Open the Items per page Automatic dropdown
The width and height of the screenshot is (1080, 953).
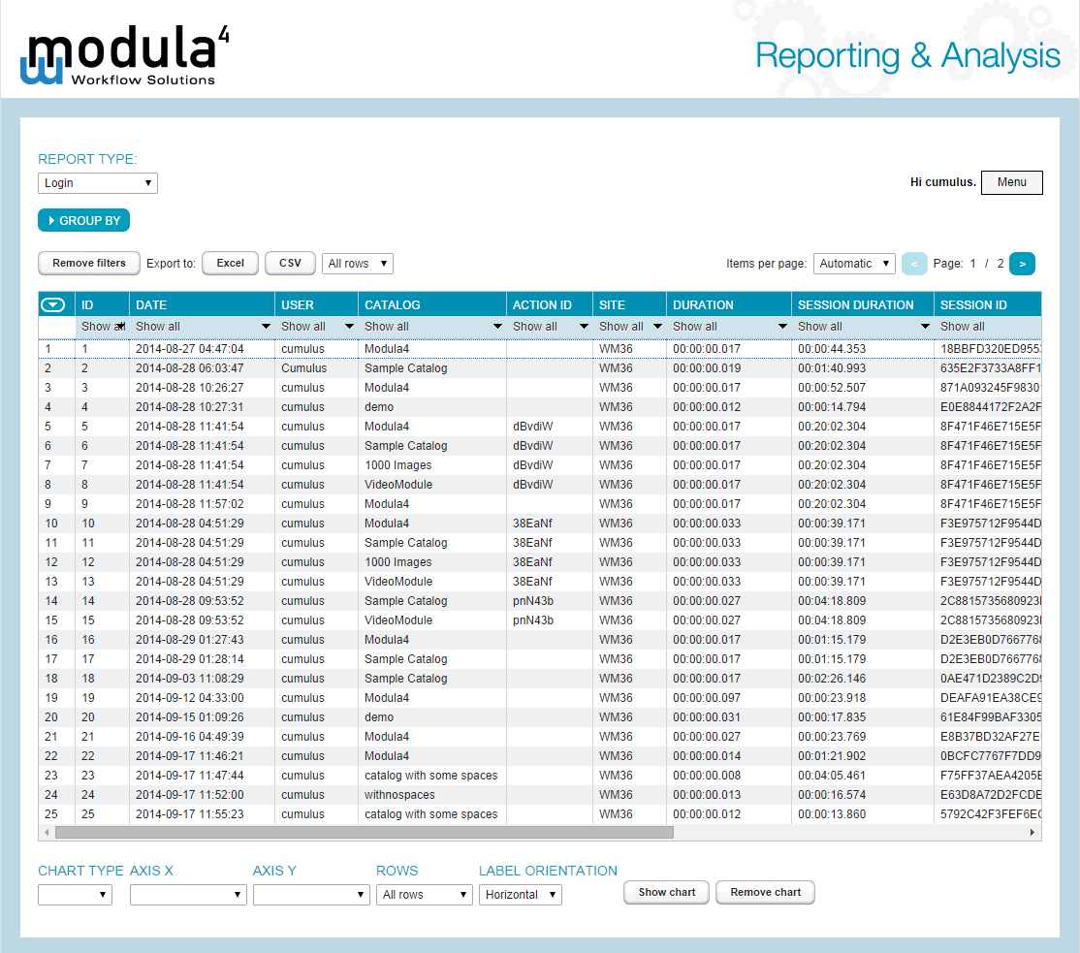click(854, 263)
